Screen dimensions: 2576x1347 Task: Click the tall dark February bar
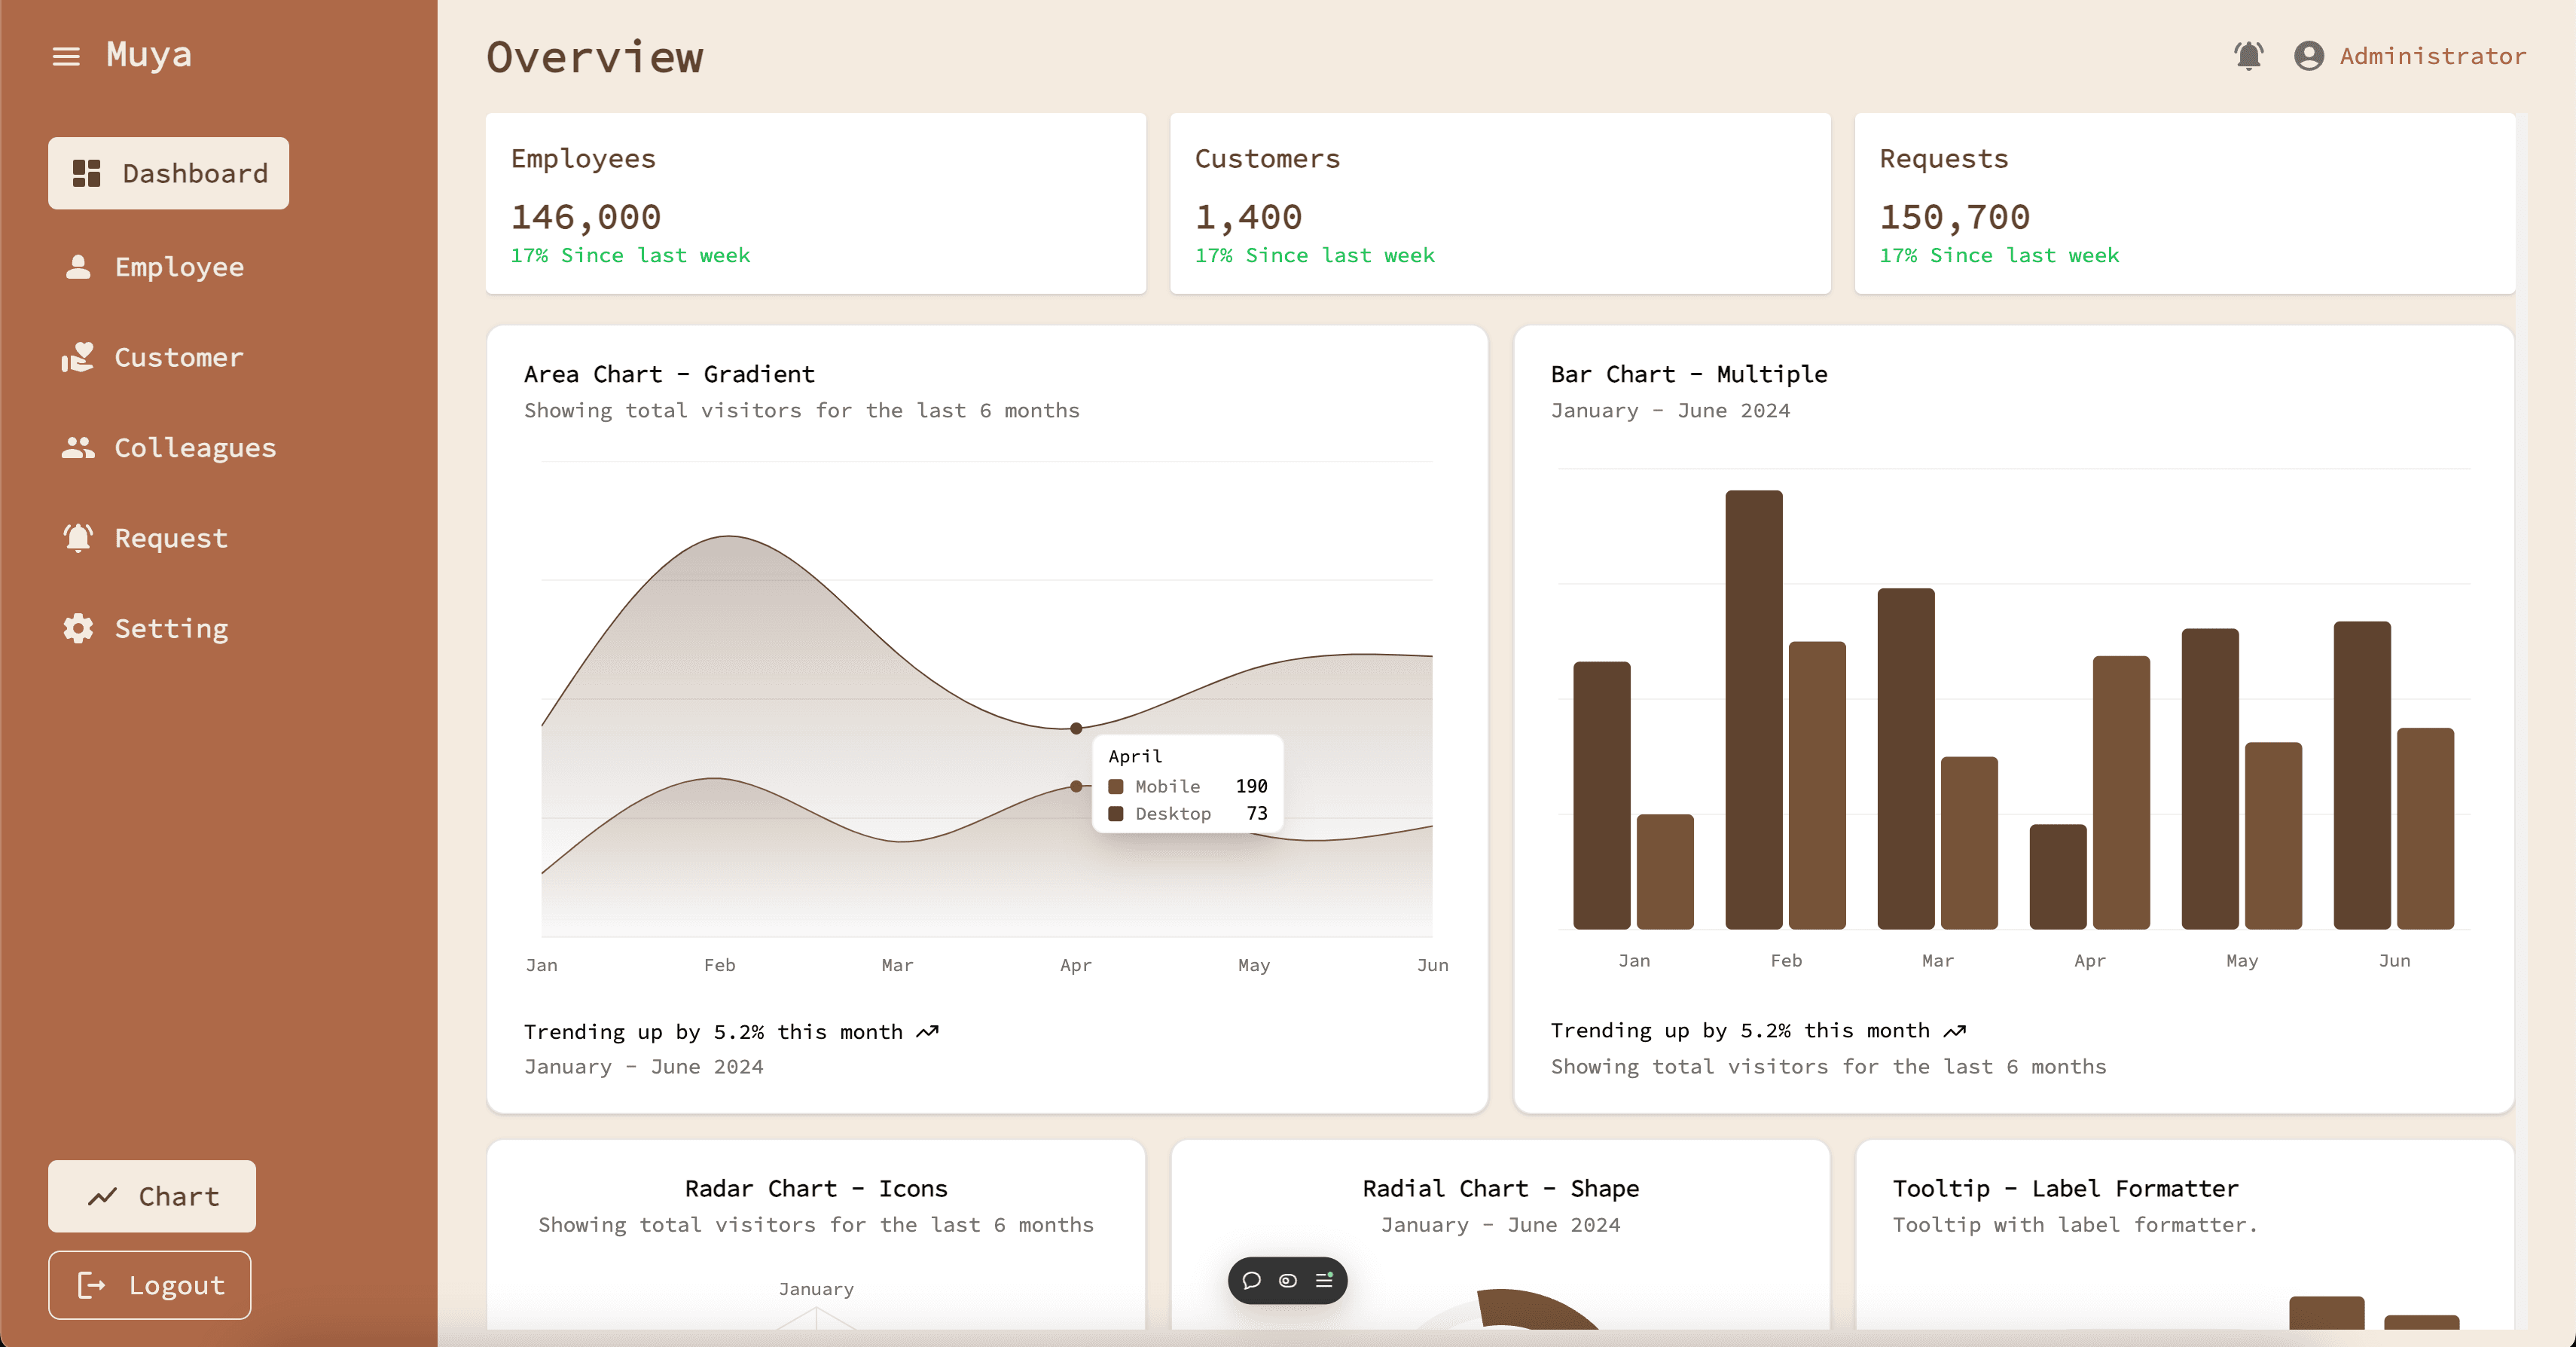coord(1754,709)
